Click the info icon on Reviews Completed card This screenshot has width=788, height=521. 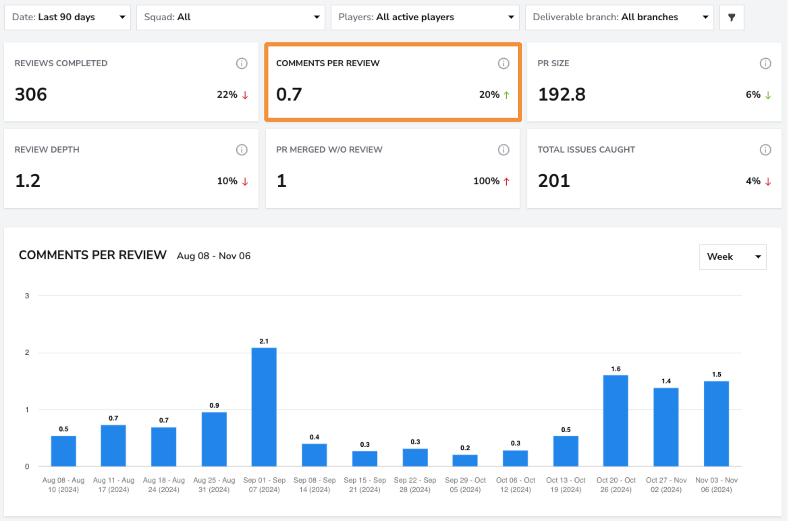241,63
